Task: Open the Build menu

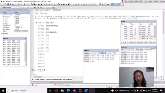Action: [136, 1]
